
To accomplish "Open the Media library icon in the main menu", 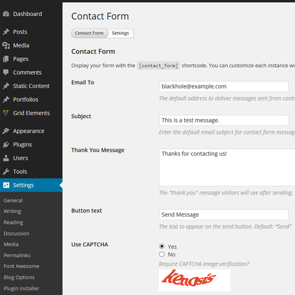I will point(6,45).
